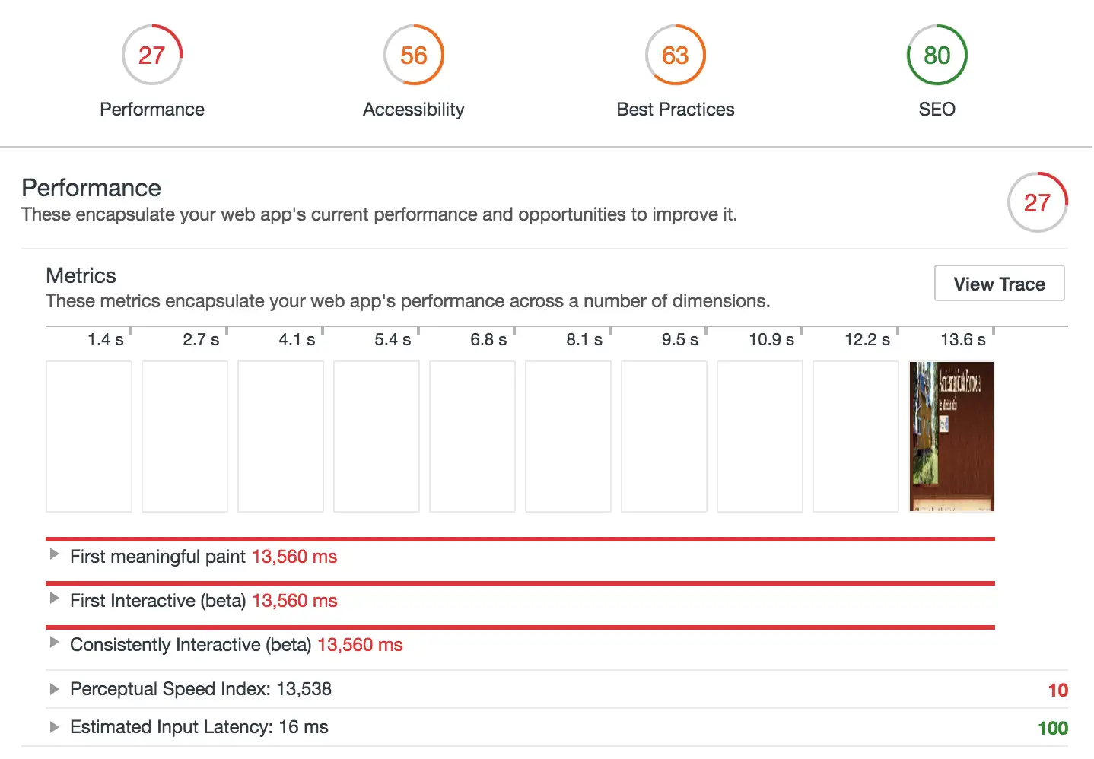This screenshot has width=1094, height=759.
Task: Select the blank 1.4 s filmstrip frame
Action: pos(89,437)
